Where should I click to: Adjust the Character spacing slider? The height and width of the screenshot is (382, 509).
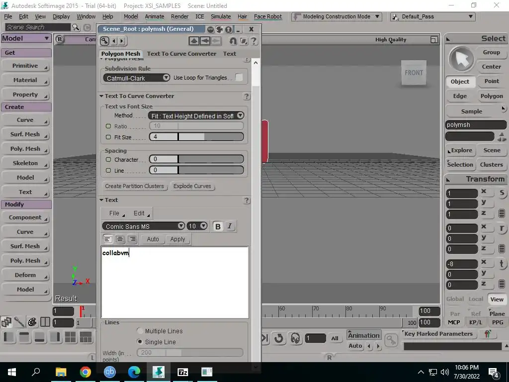[196, 159]
